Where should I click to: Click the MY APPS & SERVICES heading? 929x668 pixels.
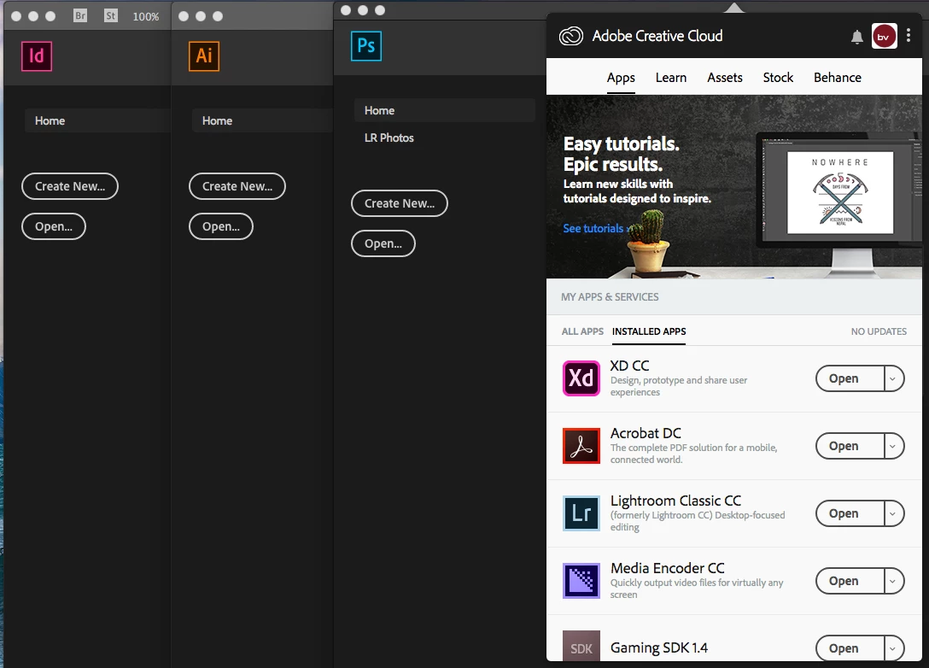[610, 297]
